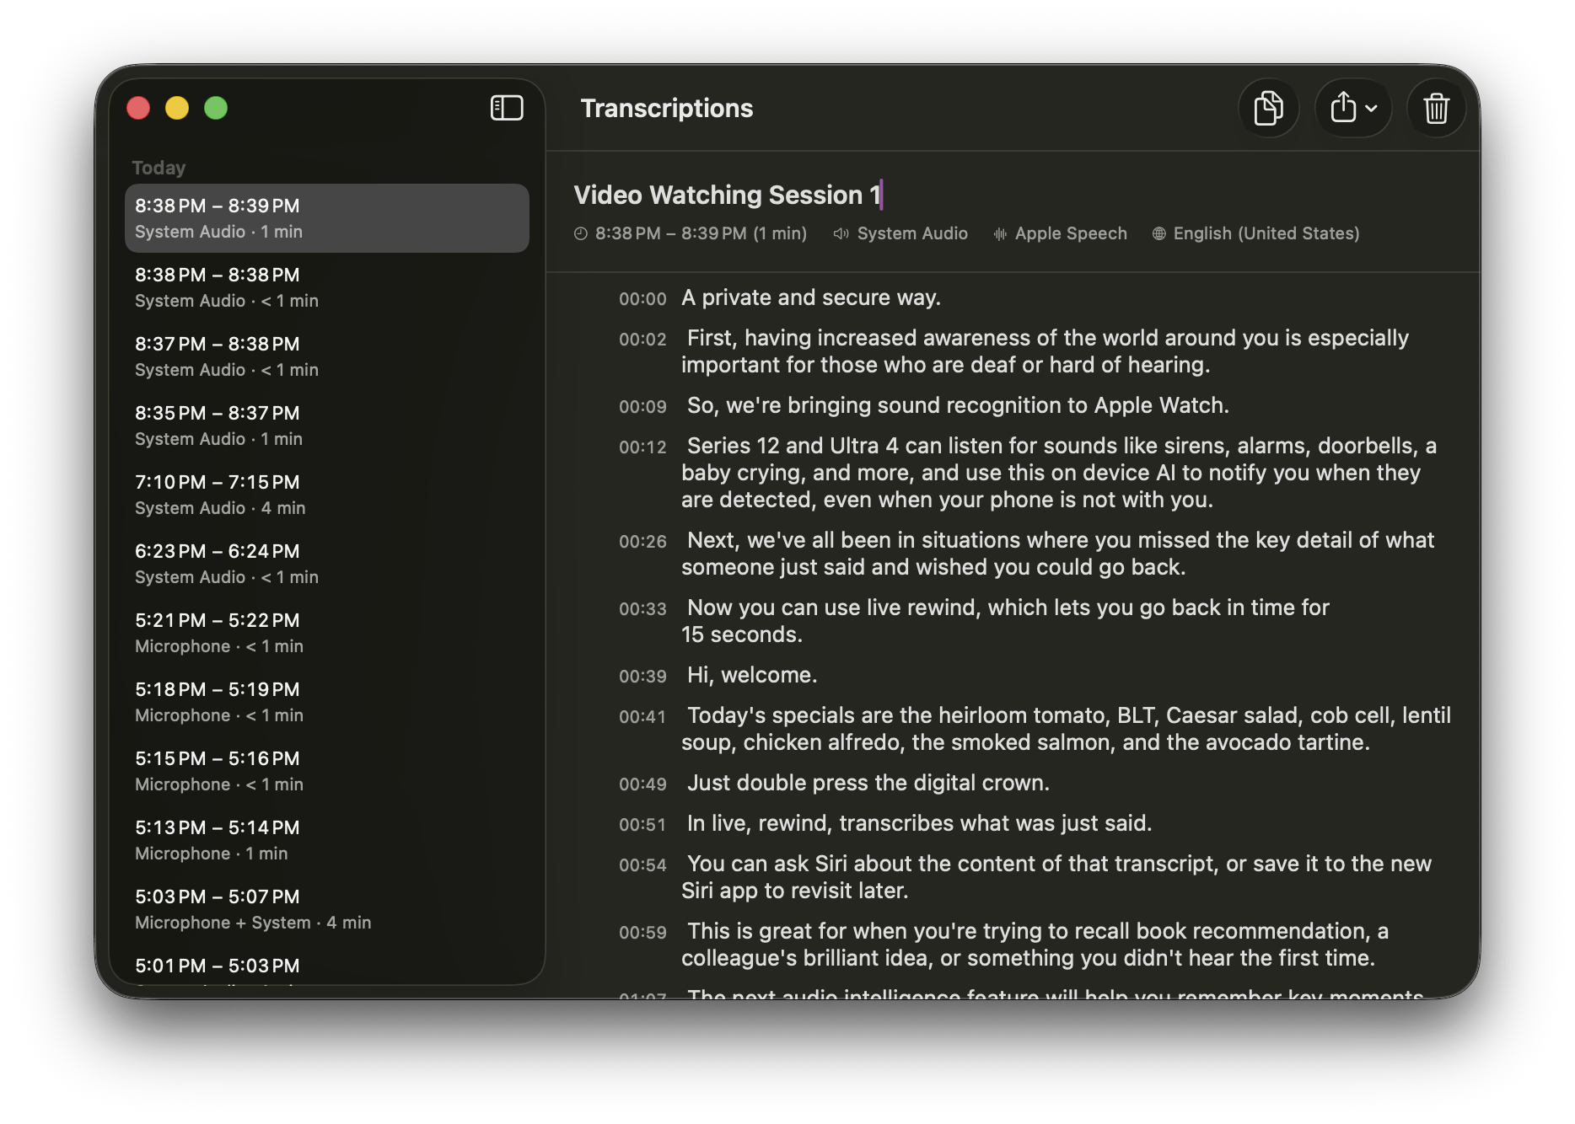This screenshot has height=1124, width=1575.
Task: Jump to the 00:26 timestamp
Action: coord(642,542)
